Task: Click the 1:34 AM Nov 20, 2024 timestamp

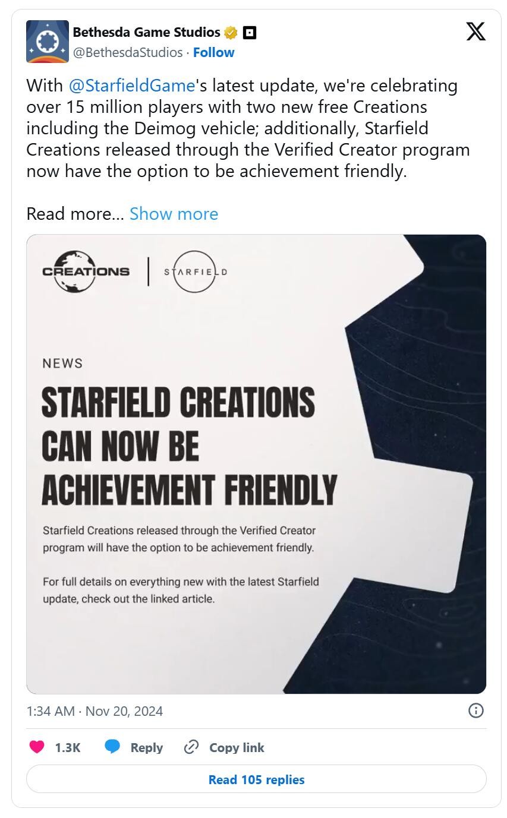Action: (x=95, y=711)
